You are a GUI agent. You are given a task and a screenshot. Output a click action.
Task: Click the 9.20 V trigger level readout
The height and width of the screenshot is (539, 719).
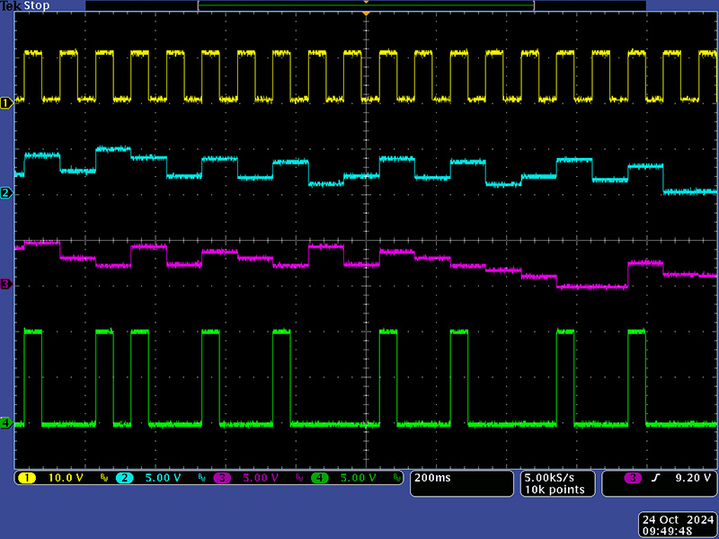tap(692, 478)
